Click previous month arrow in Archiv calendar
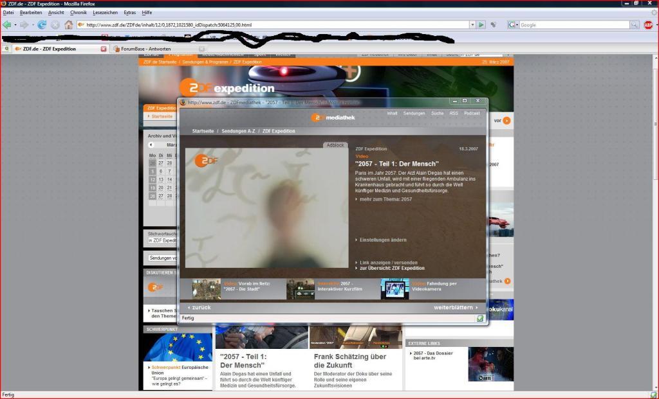The image size is (659, 399). point(151,145)
